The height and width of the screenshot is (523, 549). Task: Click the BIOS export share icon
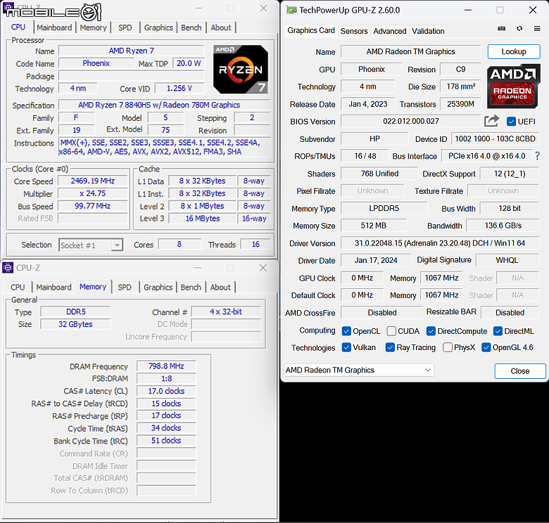click(x=491, y=121)
